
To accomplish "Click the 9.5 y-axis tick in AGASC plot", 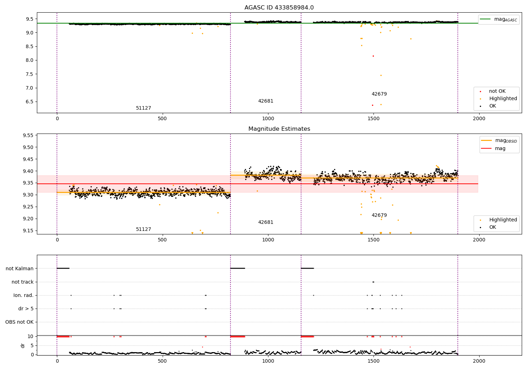I will coord(30,19).
